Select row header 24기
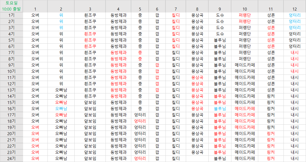 tap(11, 158)
